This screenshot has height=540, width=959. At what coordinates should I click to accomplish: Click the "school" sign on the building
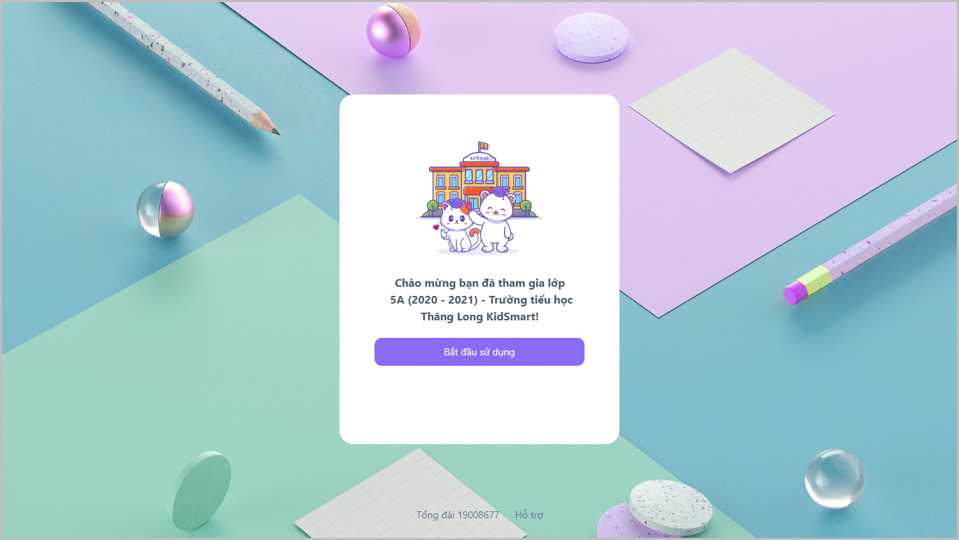coord(479,158)
